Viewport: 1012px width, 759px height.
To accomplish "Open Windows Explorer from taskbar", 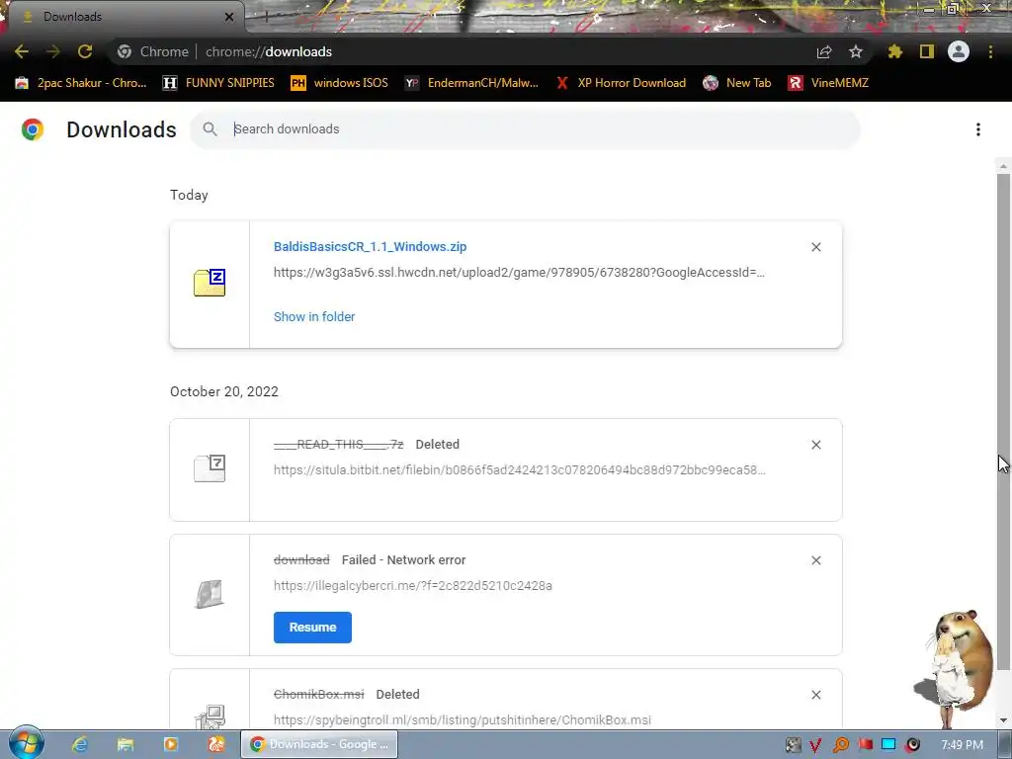I will (126, 744).
